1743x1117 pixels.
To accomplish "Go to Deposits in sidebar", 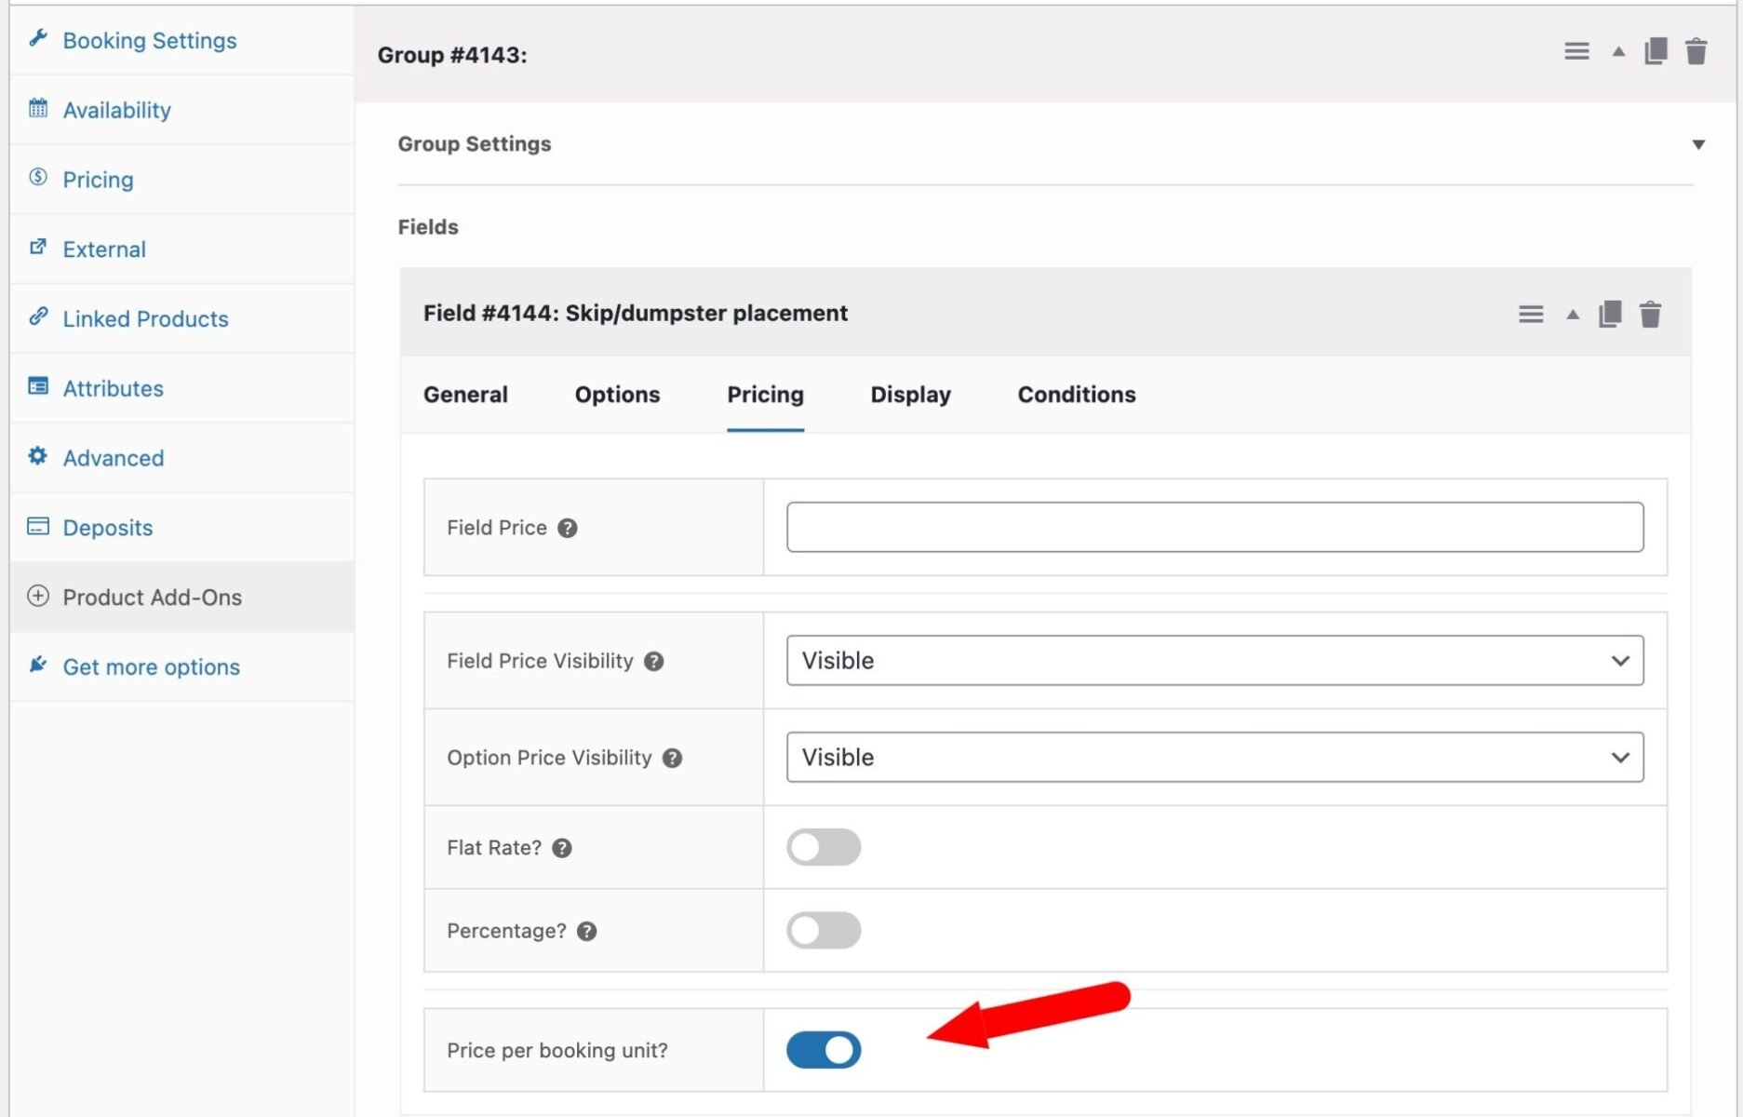I will pyautogui.click(x=107, y=528).
